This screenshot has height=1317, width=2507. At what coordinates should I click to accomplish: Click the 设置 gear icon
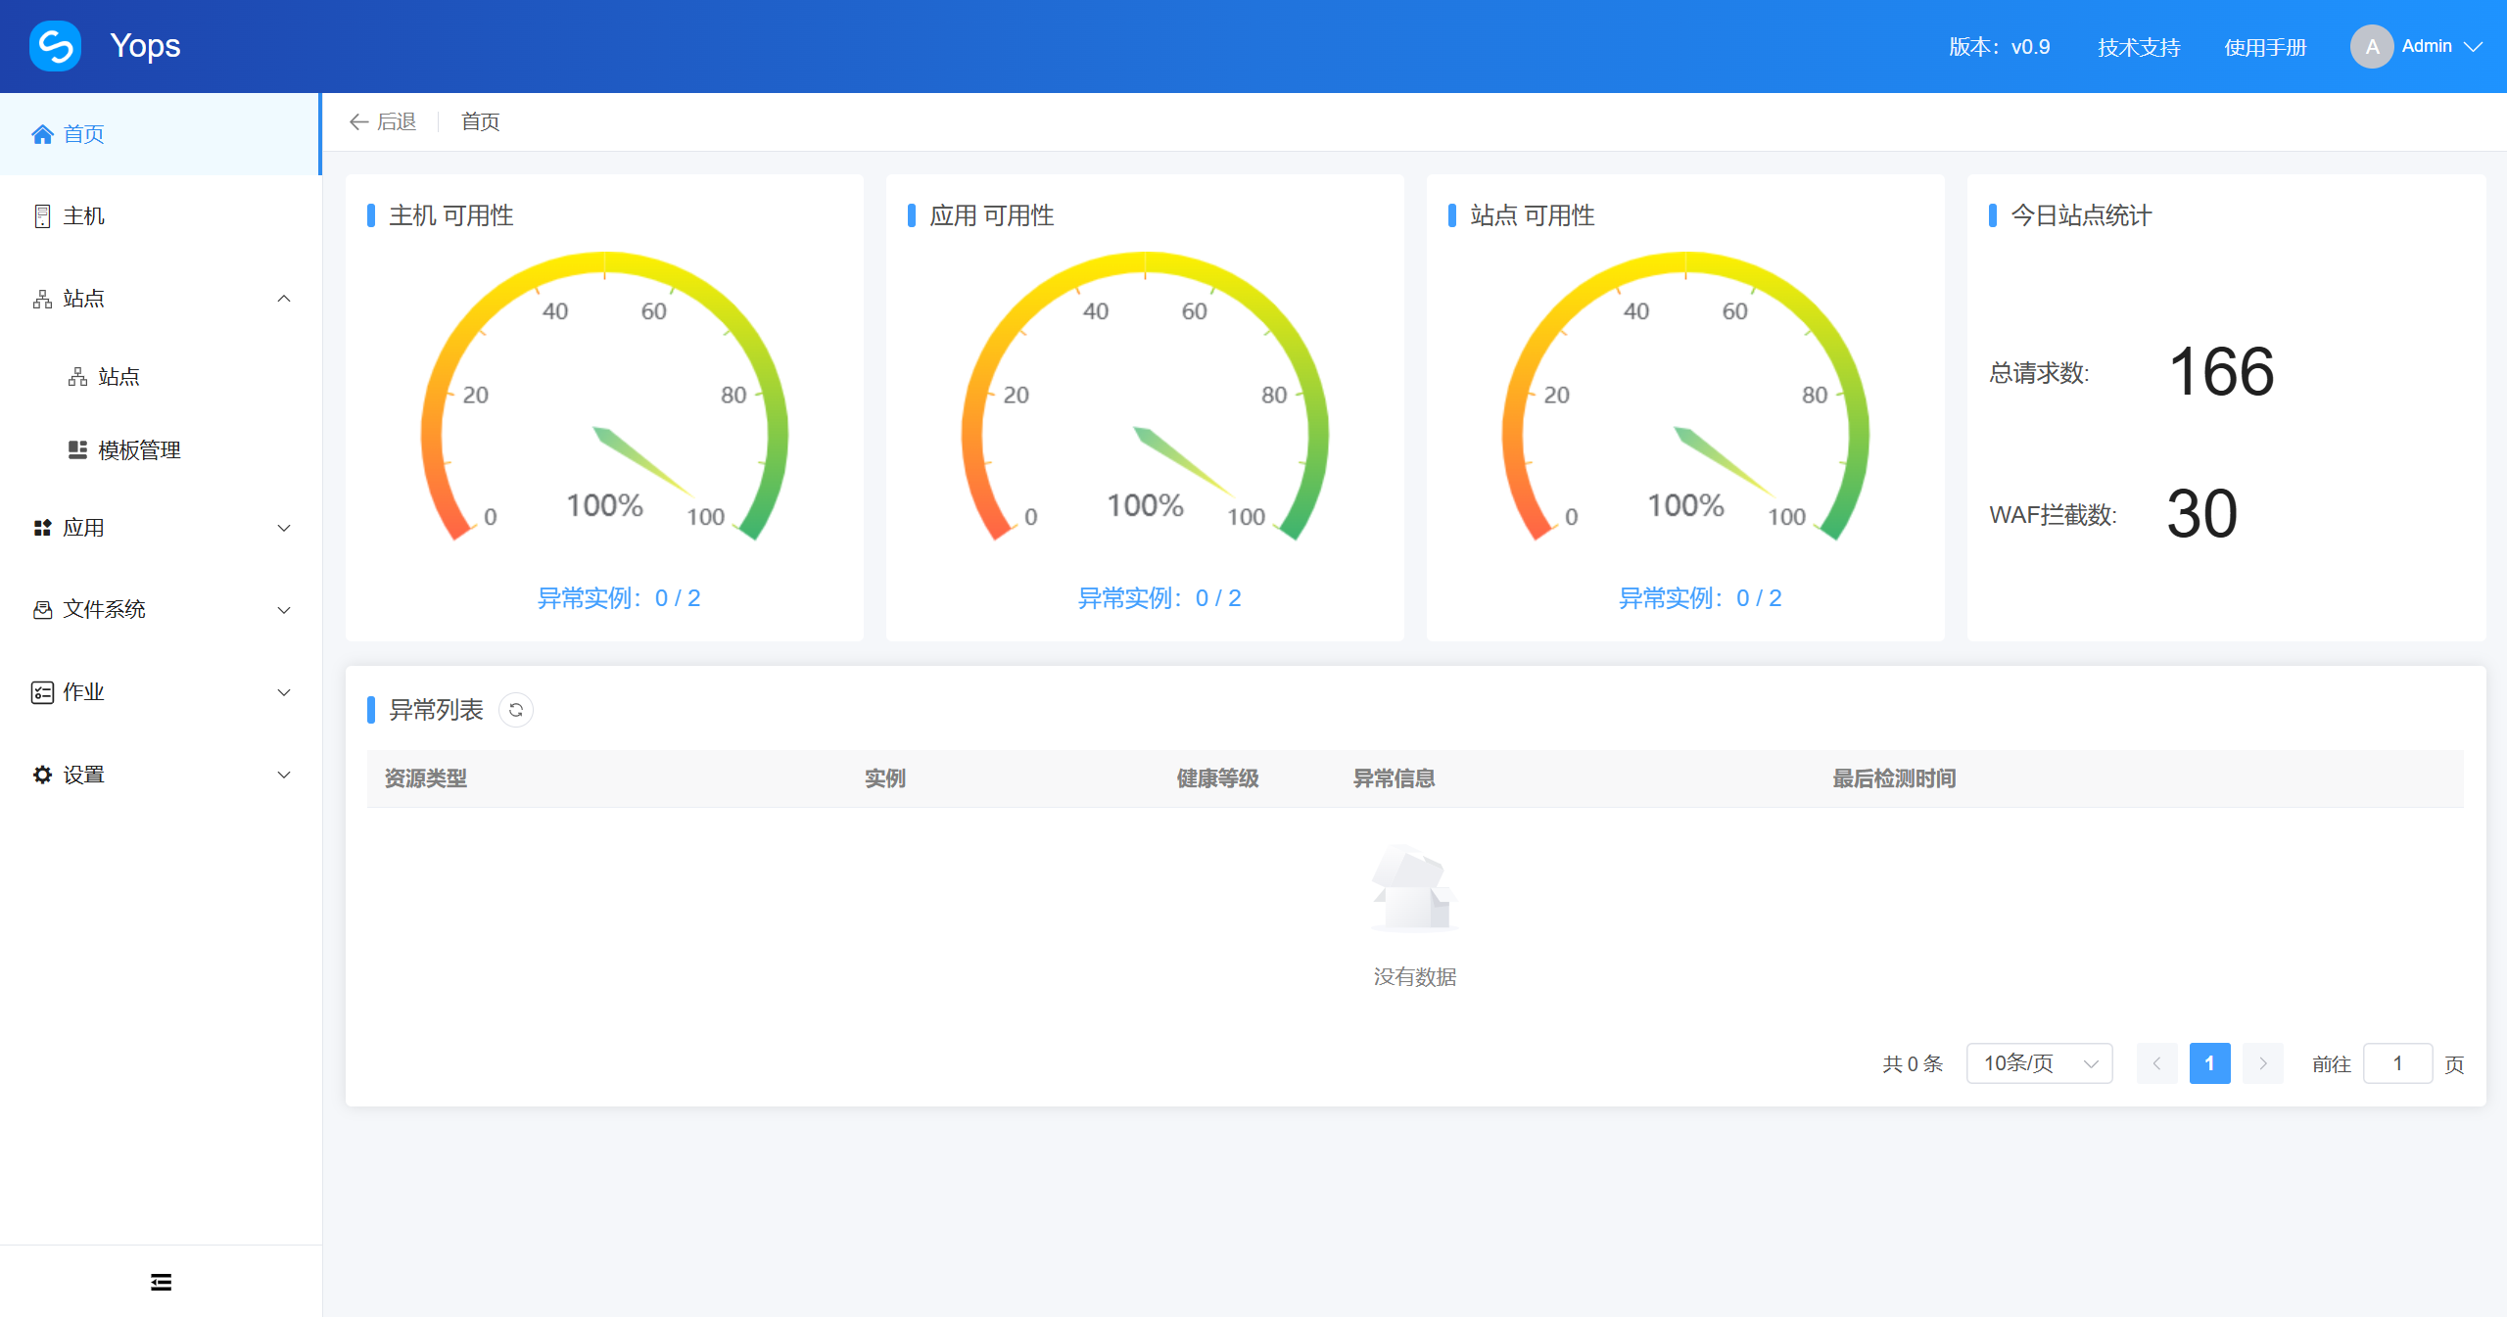coord(42,775)
